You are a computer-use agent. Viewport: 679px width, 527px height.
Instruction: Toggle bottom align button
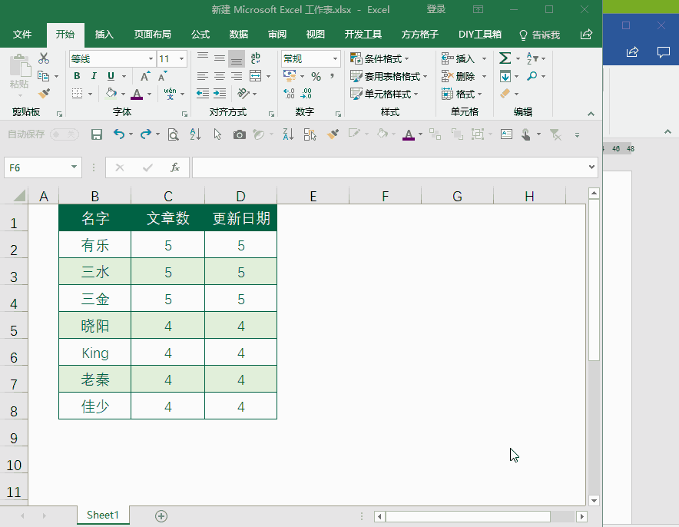click(x=237, y=59)
